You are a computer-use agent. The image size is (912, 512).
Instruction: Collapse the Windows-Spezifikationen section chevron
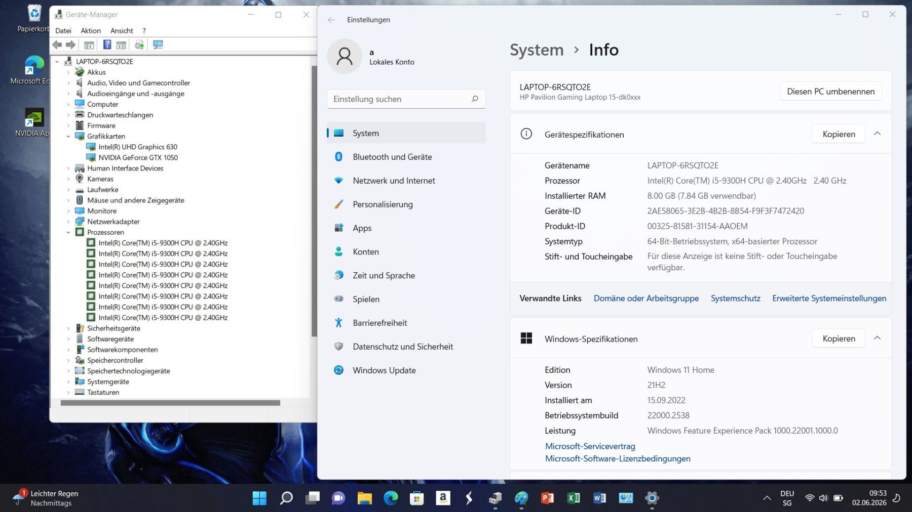pyautogui.click(x=878, y=338)
